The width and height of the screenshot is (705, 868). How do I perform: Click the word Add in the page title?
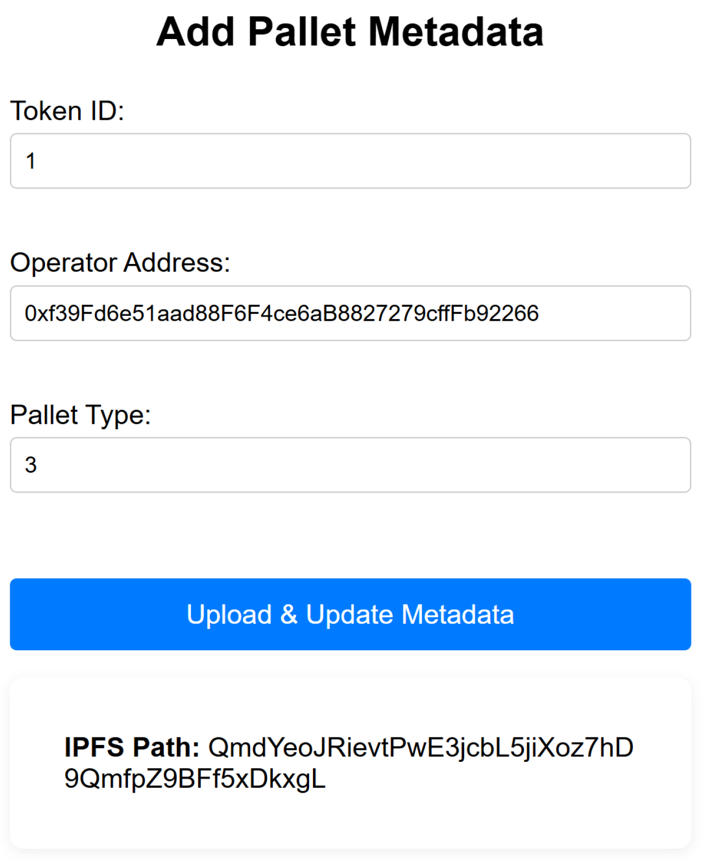(195, 32)
